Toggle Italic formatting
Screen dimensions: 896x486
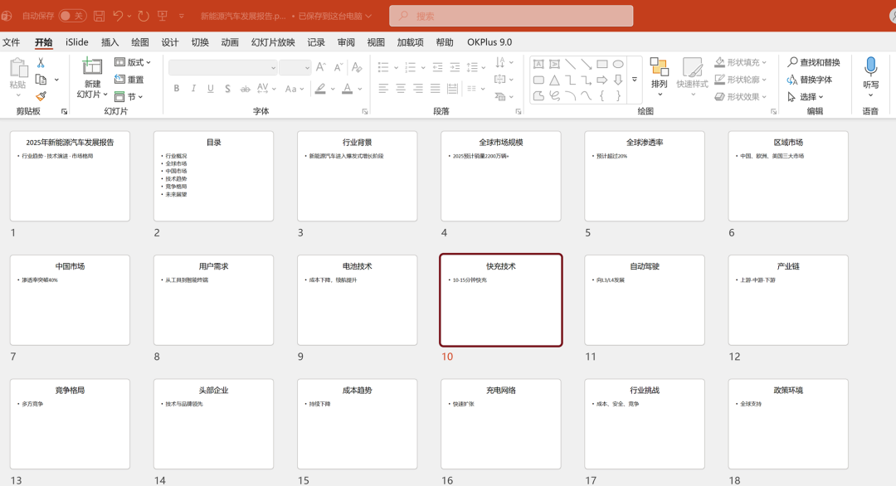[x=193, y=89]
